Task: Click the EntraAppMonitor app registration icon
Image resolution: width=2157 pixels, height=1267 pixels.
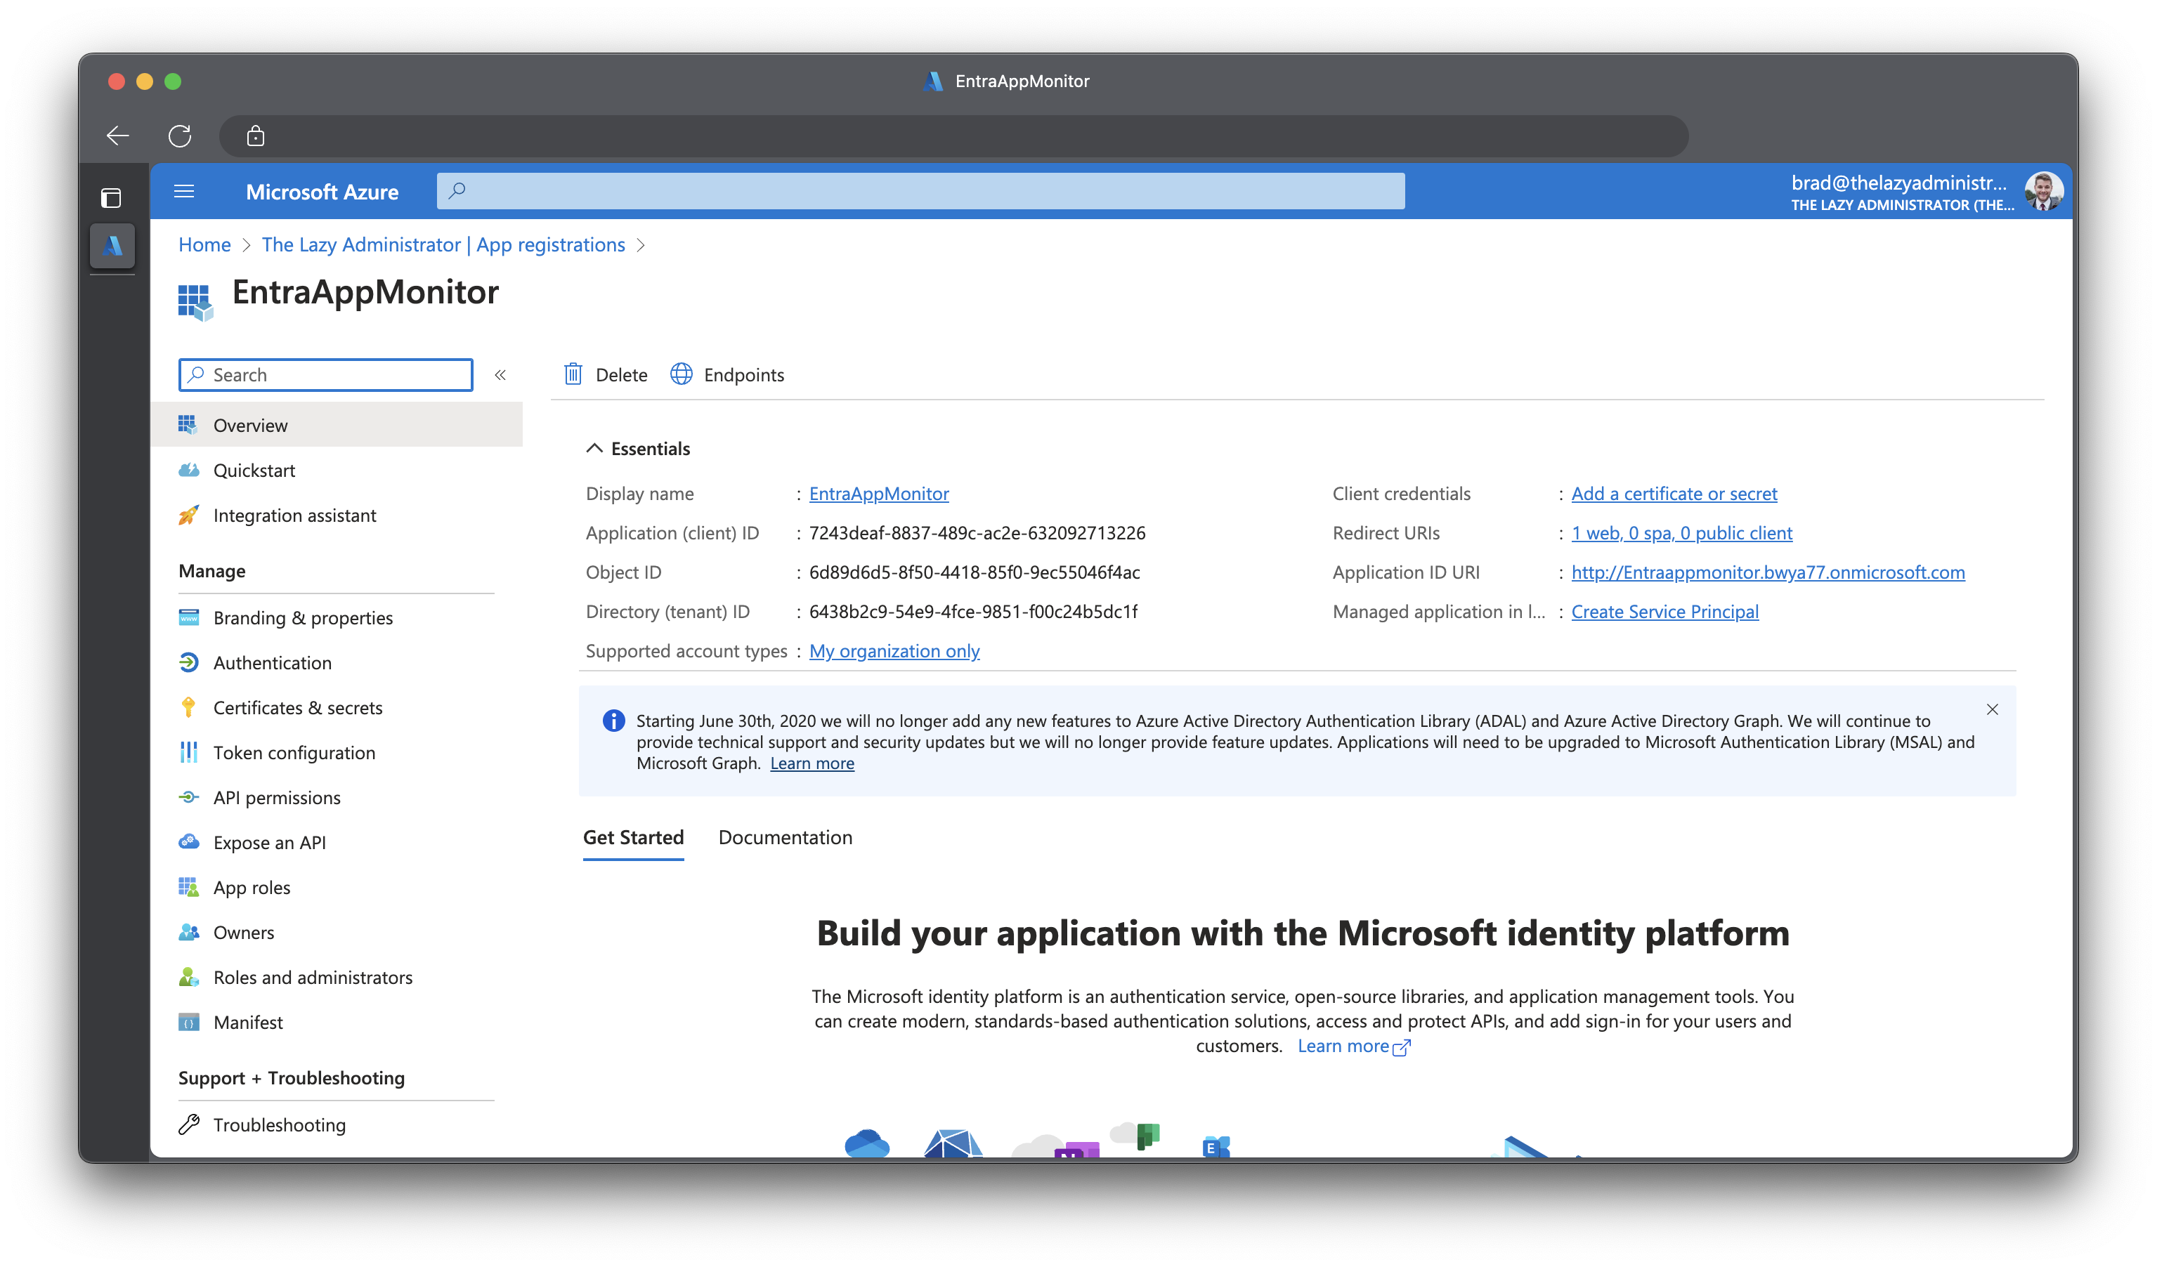Action: tap(195, 302)
